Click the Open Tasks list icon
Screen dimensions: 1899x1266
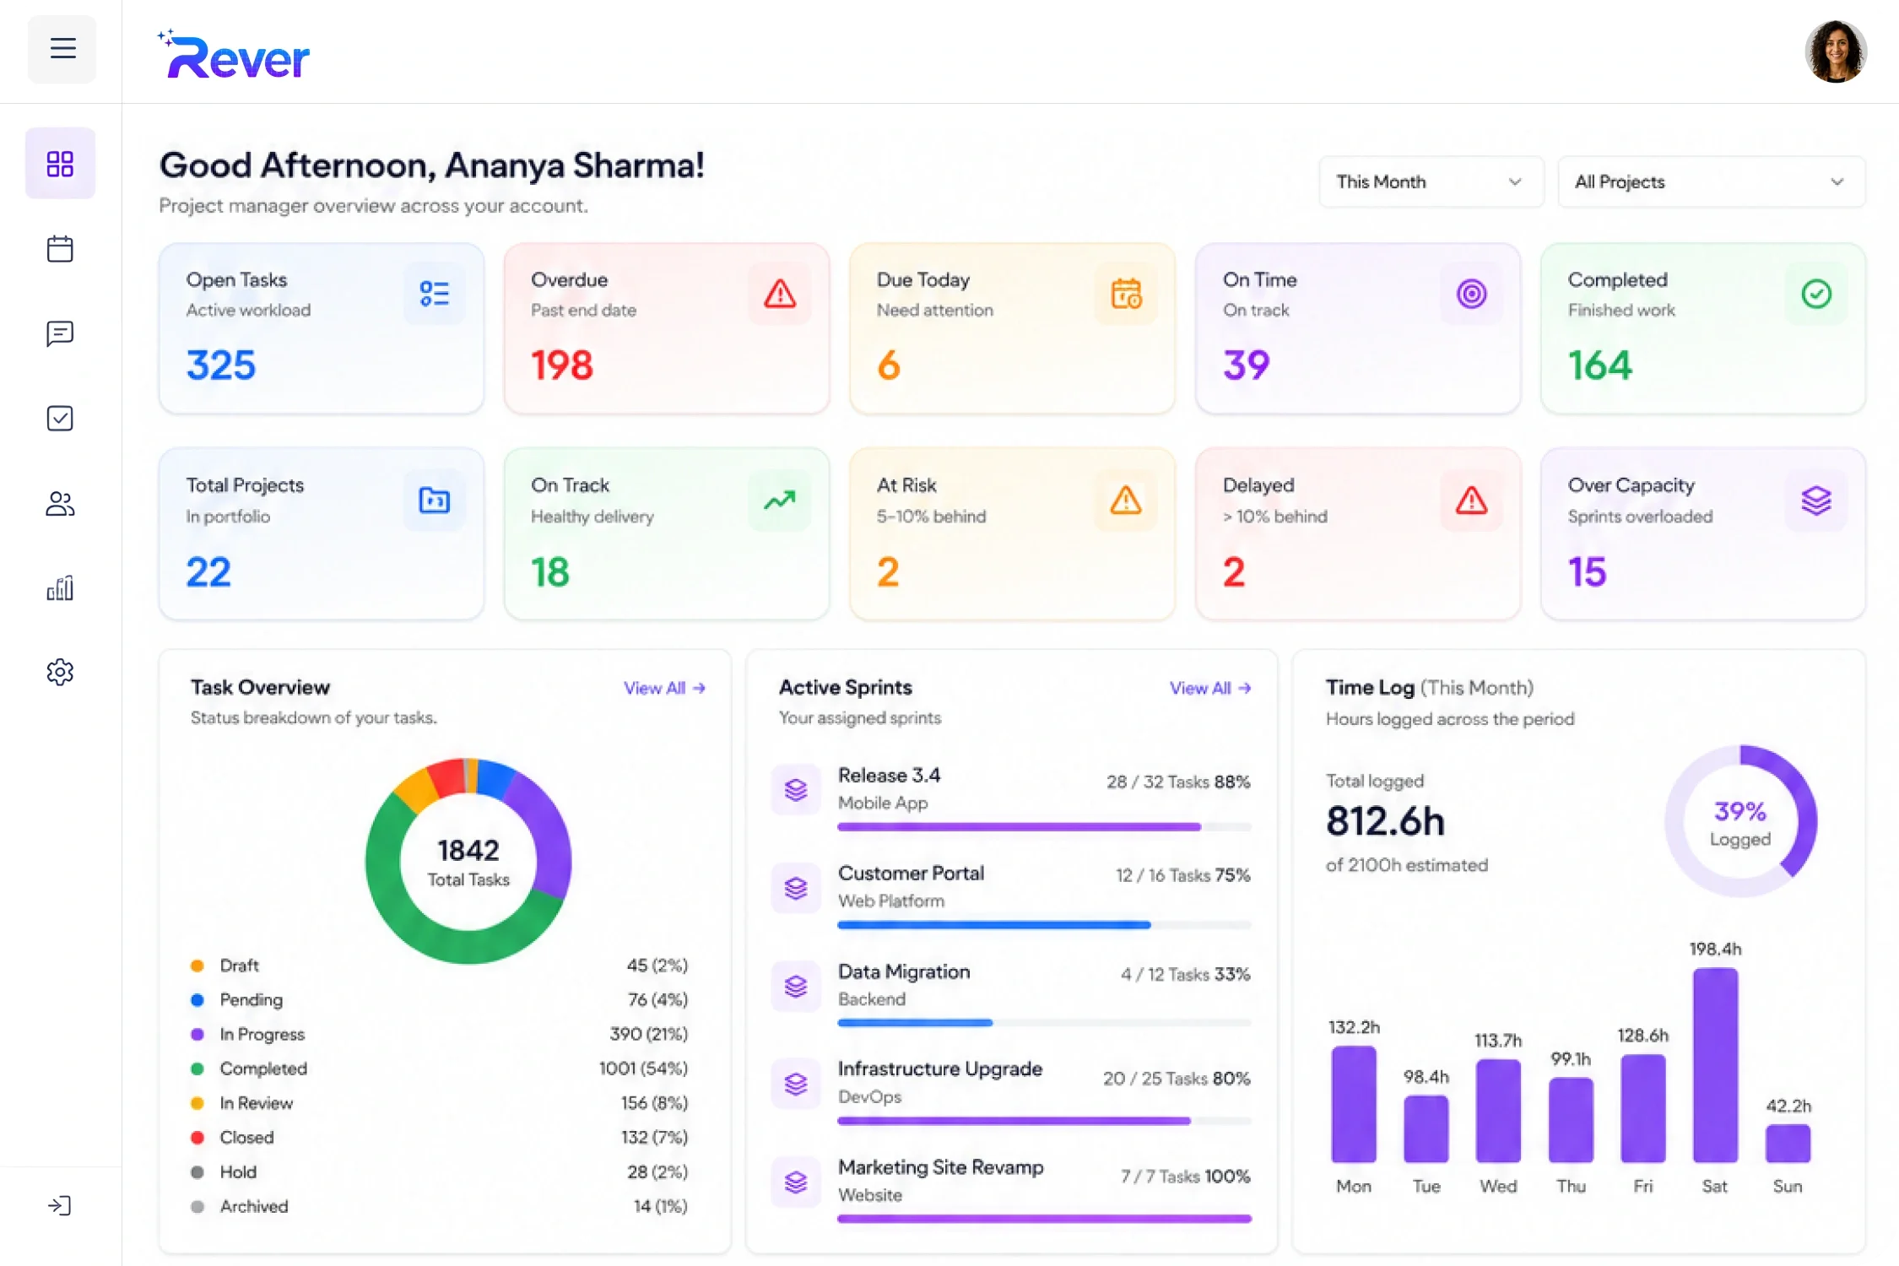pyautogui.click(x=434, y=294)
